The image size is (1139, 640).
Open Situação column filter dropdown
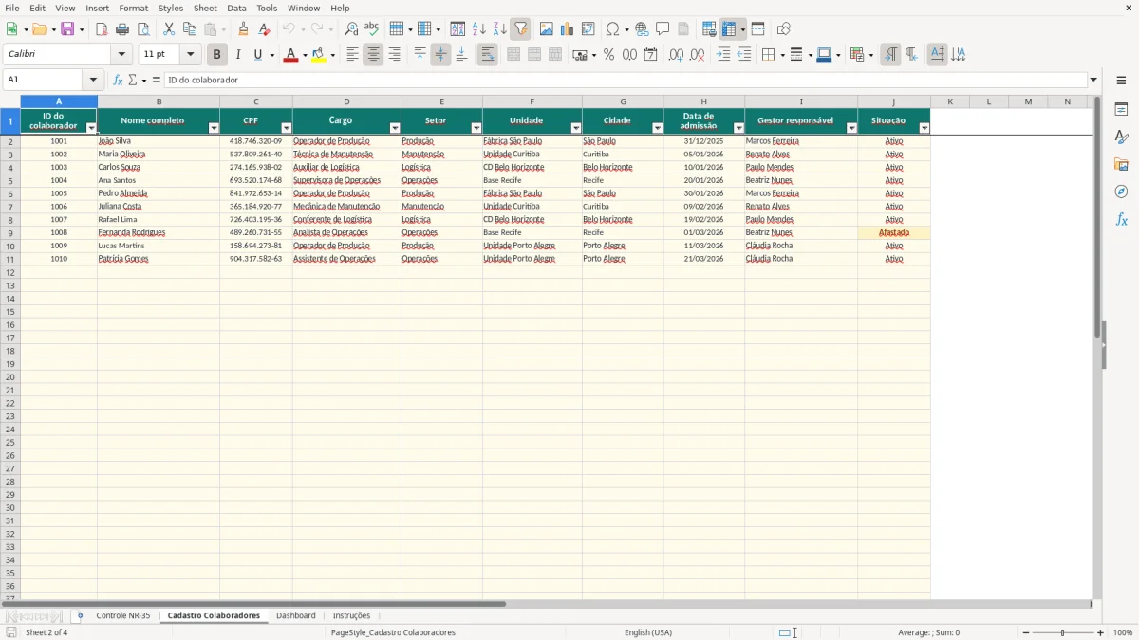(924, 128)
